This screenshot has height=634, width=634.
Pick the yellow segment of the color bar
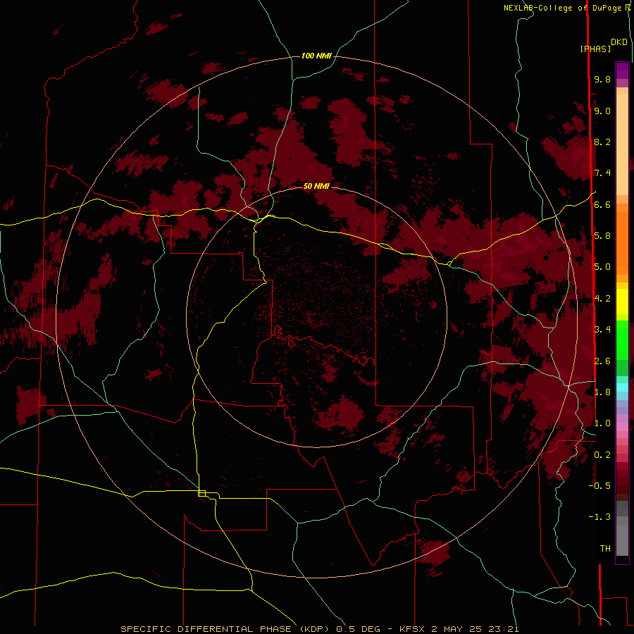[x=622, y=302]
